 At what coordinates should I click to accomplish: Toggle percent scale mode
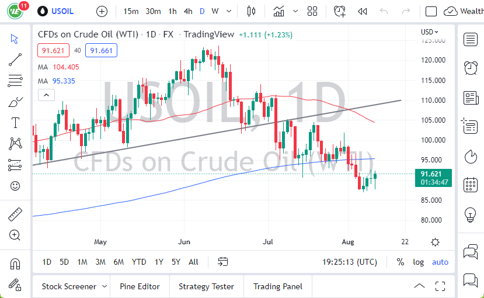[x=401, y=262]
